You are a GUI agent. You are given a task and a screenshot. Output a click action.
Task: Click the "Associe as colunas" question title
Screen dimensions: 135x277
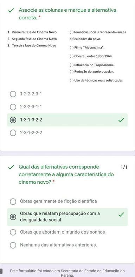[67, 14]
